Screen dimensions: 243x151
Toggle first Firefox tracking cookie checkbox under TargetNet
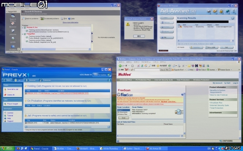(x=27, y=37)
